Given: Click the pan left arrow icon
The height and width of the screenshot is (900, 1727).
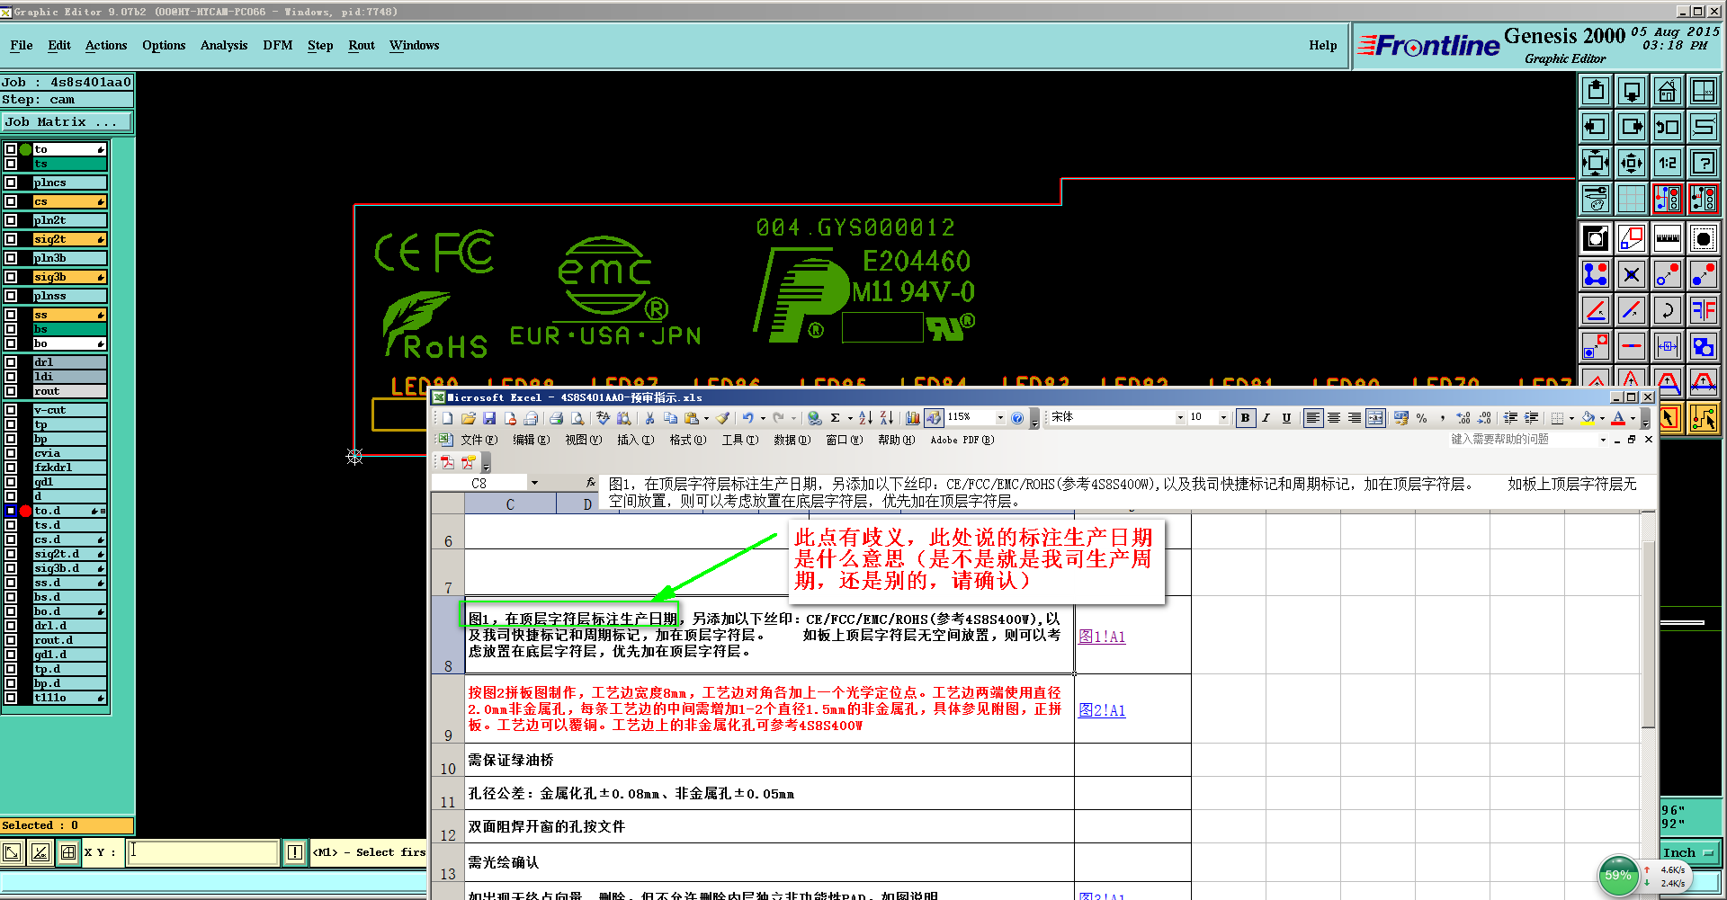Looking at the screenshot, I should click(1596, 127).
